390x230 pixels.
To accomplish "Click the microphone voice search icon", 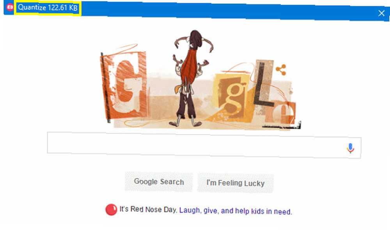I will coord(350,148).
